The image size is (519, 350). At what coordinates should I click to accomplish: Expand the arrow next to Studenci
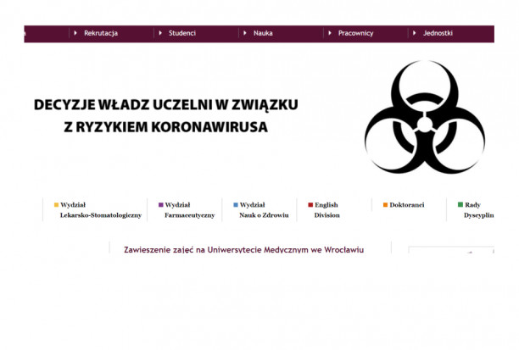point(160,33)
